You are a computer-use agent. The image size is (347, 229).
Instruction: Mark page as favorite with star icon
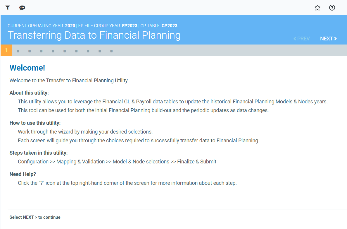(x=317, y=8)
